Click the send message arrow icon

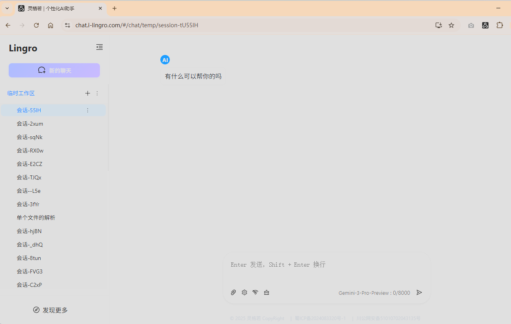click(x=419, y=292)
